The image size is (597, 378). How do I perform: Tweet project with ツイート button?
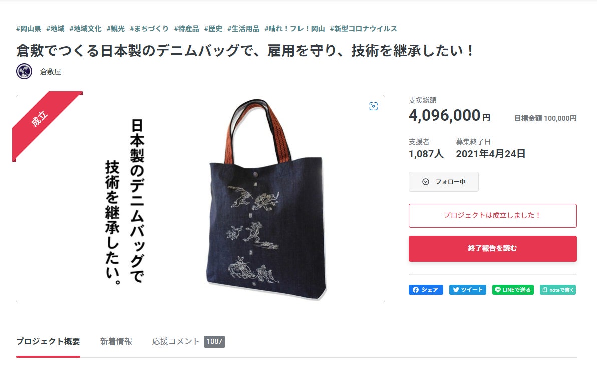click(468, 290)
